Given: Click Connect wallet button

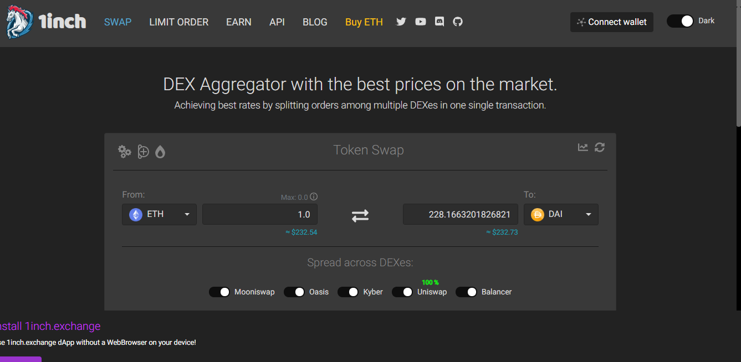Looking at the screenshot, I should click(612, 22).
